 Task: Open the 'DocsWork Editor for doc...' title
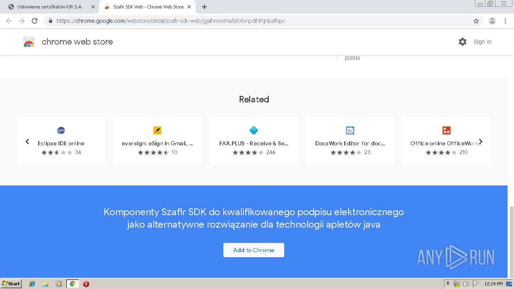[350, 143]
